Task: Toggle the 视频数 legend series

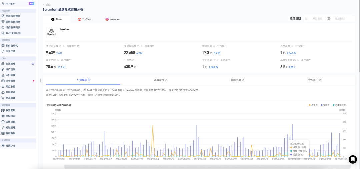Action: [325, 105]
